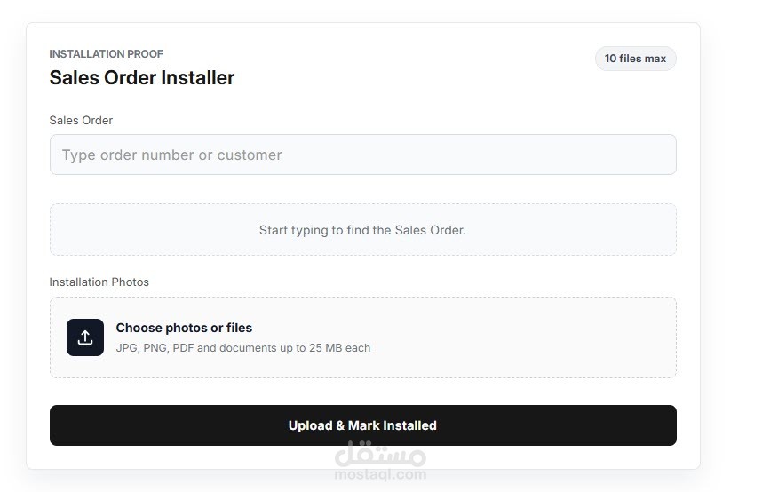Click the Start typing to find message box
This screenshot has width=762, height=492.
click(363, 230)
